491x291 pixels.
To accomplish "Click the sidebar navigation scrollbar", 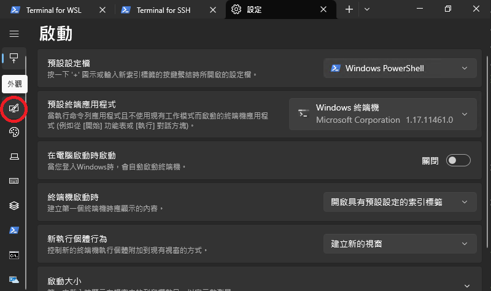I will 26,173.
